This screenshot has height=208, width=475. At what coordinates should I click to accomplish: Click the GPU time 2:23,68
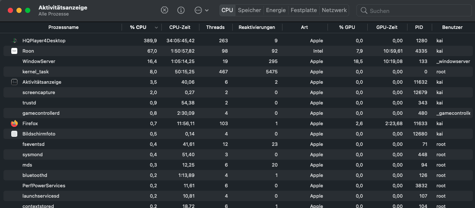click(x=394, y=123)
